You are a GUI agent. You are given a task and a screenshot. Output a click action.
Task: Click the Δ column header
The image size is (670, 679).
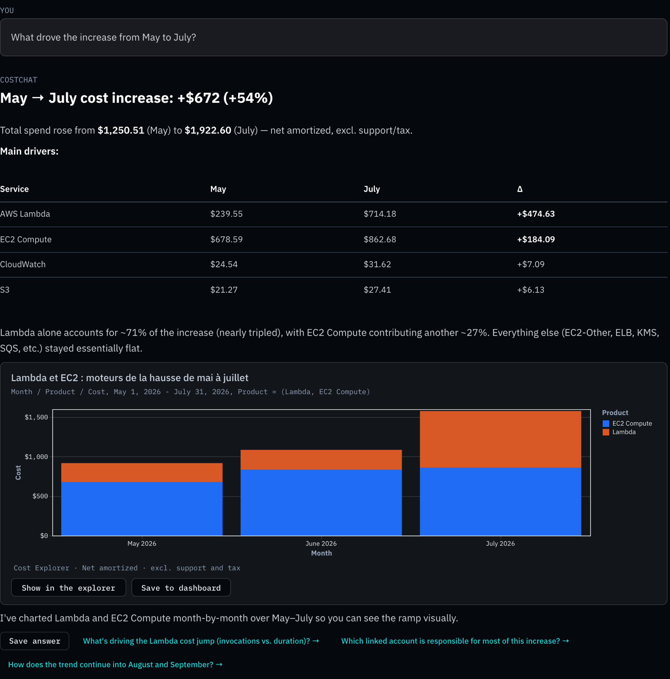click(520, 189)
